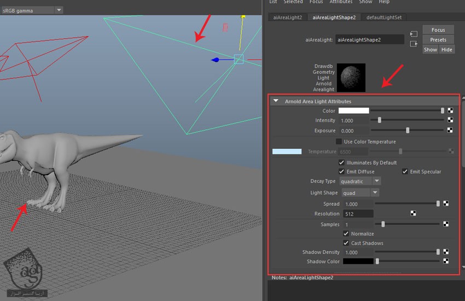
Task: Click the Presets button
Action: click(x=438, y=40)
